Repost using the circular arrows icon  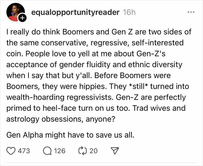[82, 151]
